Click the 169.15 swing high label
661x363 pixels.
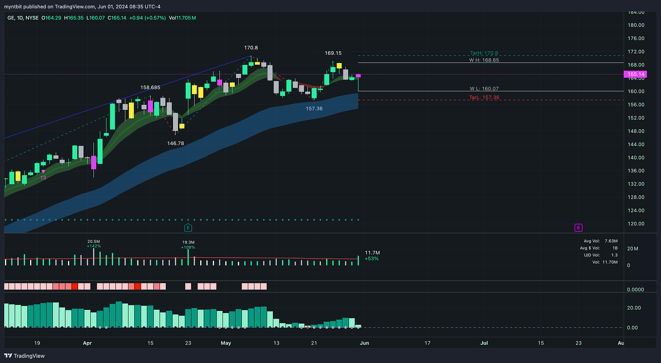tap(333, 53)
